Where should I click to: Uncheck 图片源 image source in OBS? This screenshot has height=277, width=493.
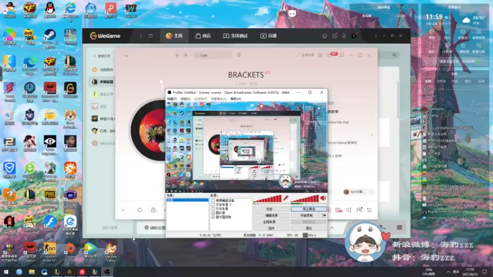pos(213,212)
